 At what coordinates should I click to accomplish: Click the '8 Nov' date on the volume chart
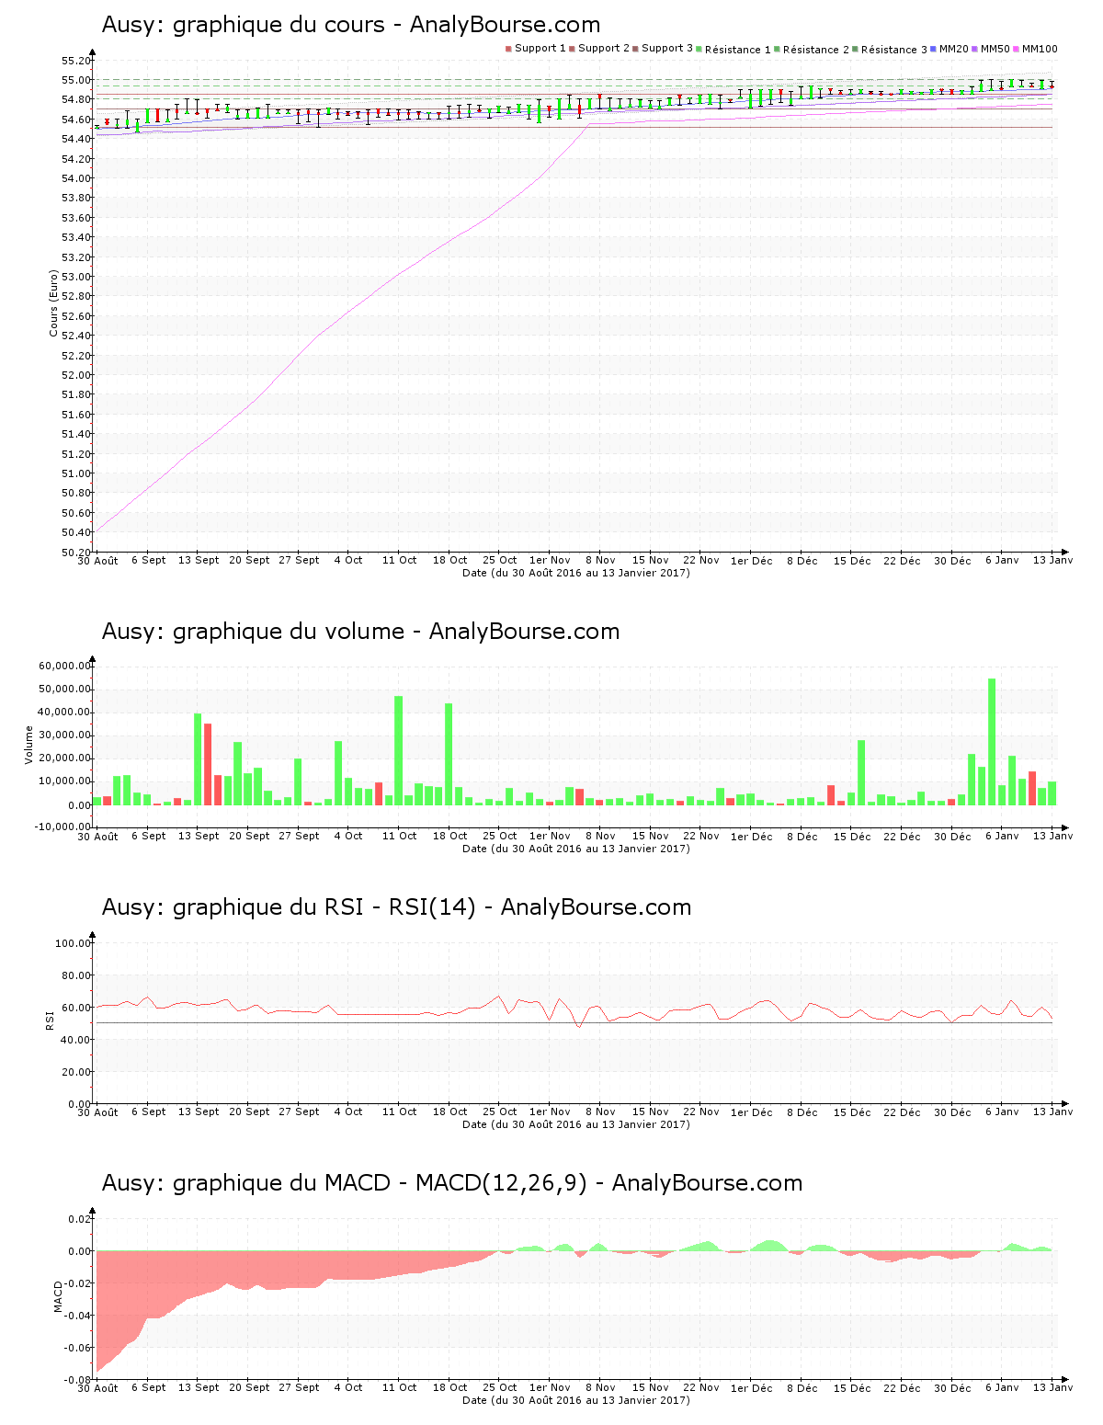click(600, 836)
